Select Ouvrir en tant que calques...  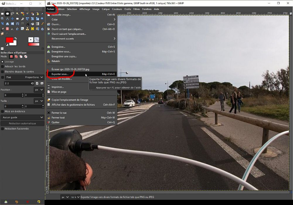click(x=82, y=29)
